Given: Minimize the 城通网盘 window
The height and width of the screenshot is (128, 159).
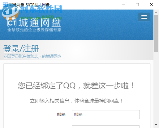Looking at the screenshot, I should coord(123,5).
